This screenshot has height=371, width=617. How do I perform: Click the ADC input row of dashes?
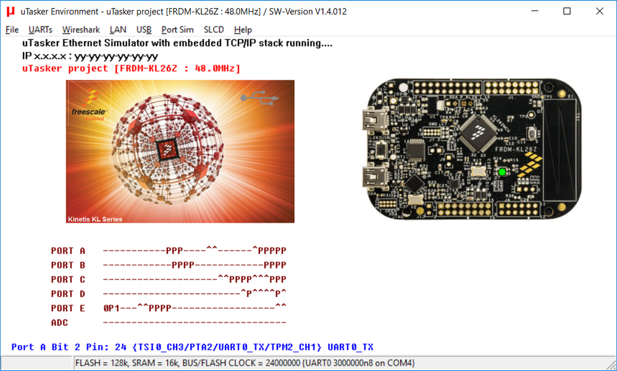(195, 323)
